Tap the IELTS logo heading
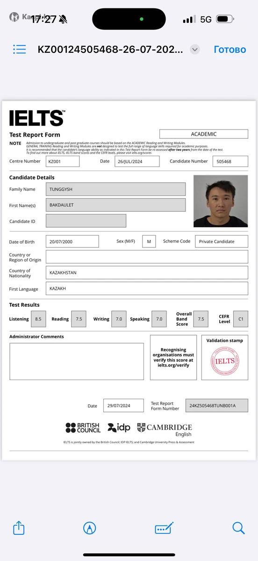The image size is (258, 561). [x=36, y=118]
